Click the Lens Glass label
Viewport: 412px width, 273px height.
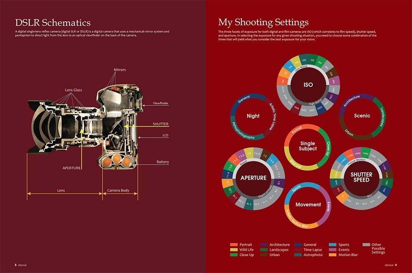pos(74,90)
